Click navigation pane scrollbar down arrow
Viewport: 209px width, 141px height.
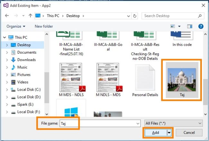(47, 114)
